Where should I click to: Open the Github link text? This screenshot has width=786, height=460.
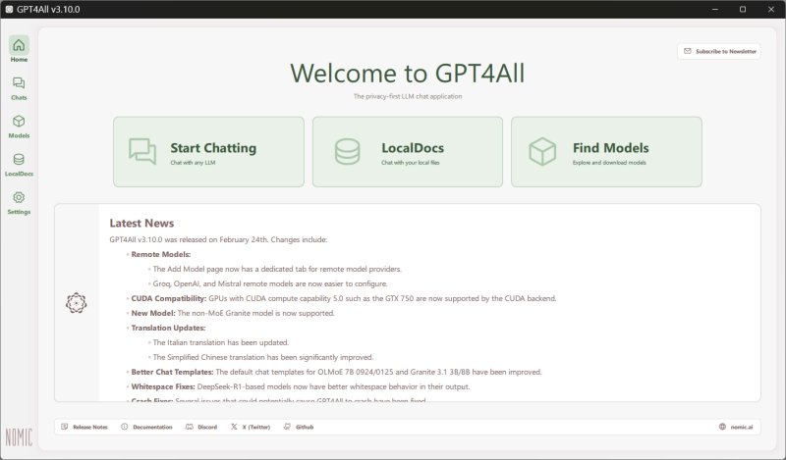click(305, 427)
